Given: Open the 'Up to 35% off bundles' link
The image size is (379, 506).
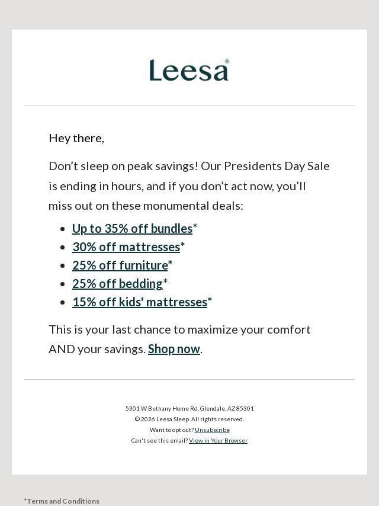Looking at the screenshot, I should (x=132, y=229).
